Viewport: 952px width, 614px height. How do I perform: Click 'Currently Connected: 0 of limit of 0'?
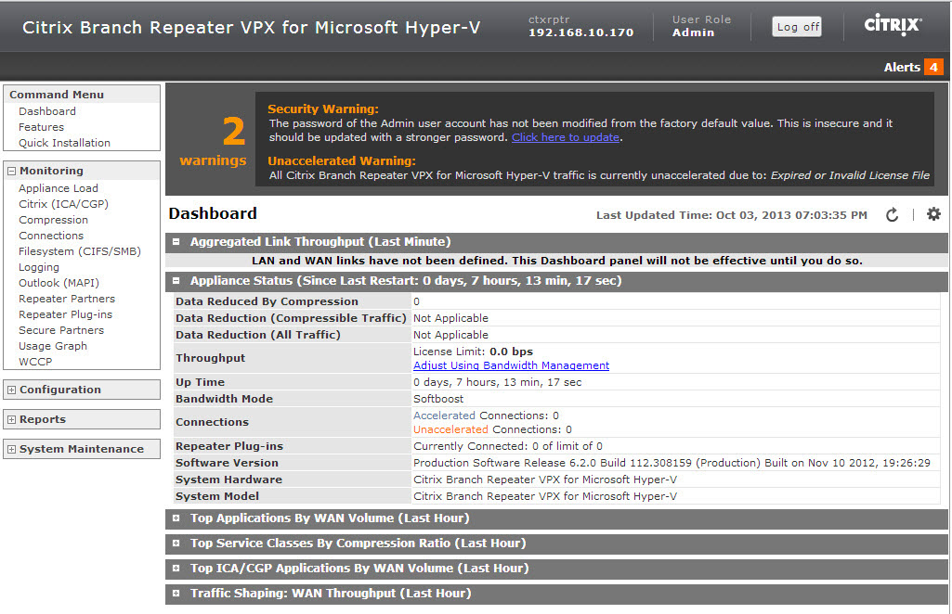point(508,446)
